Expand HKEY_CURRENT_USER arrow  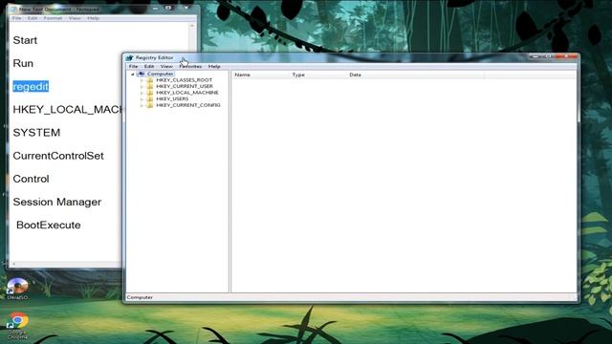(142, 86)
